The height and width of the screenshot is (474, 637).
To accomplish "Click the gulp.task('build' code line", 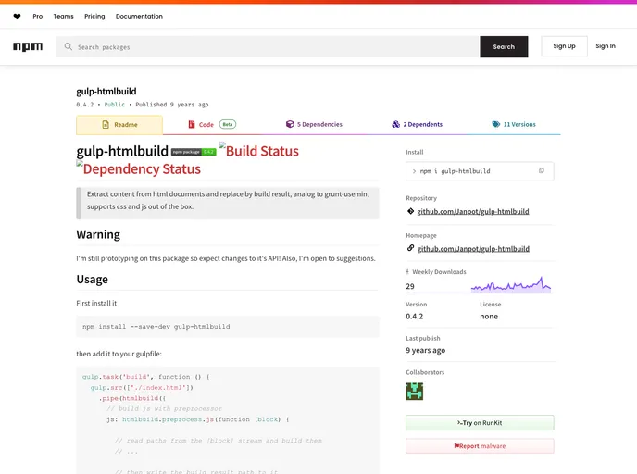I will point(146,377).
